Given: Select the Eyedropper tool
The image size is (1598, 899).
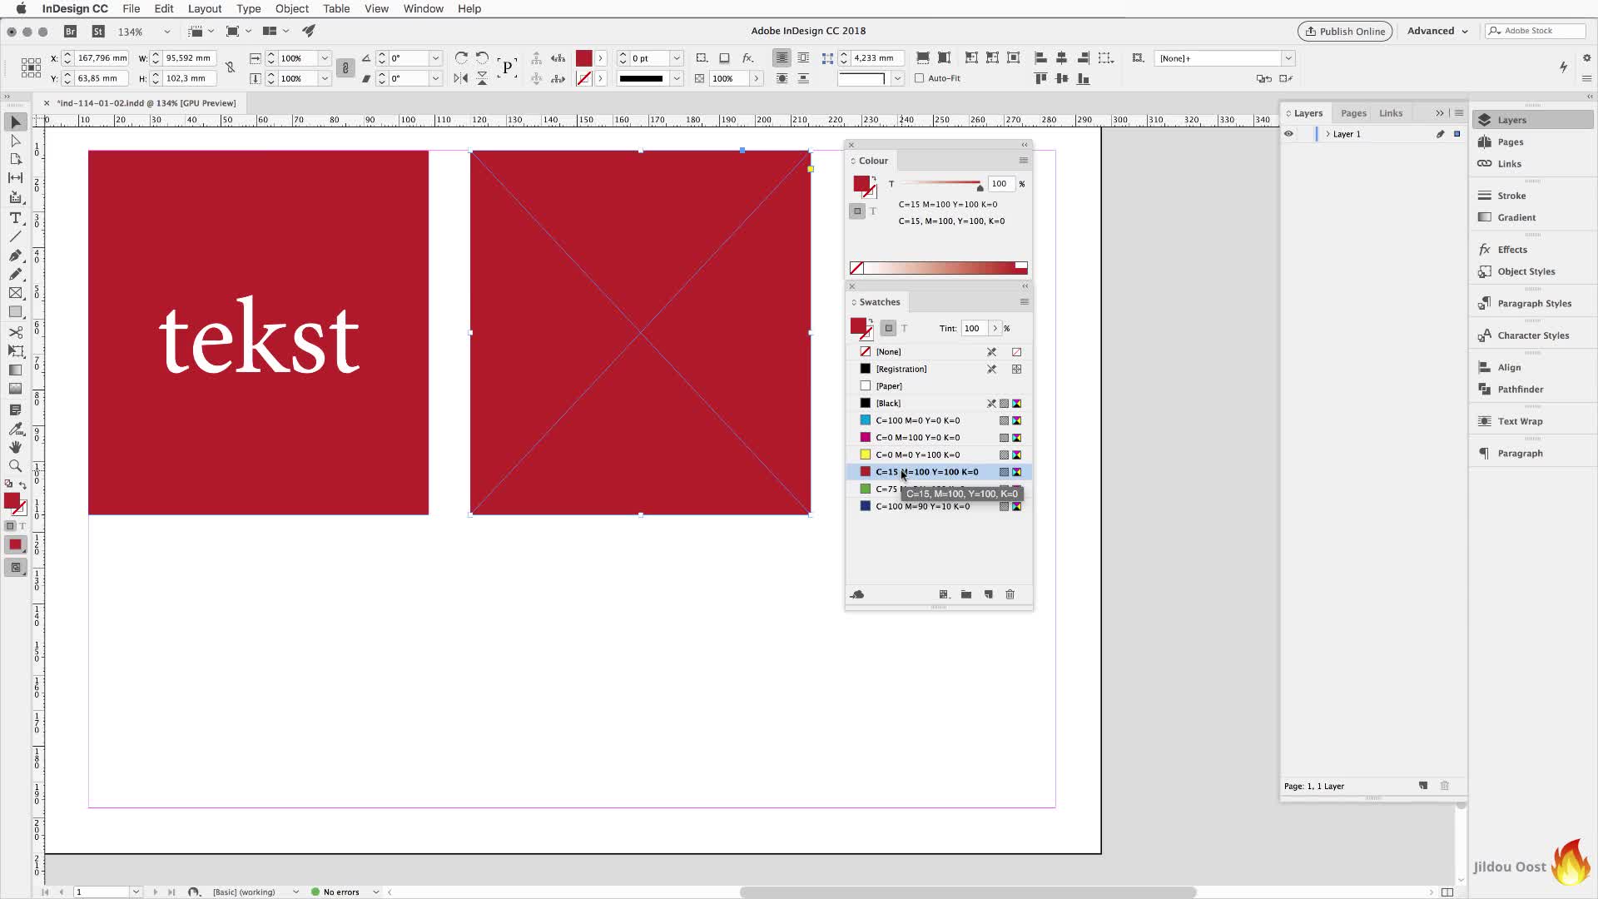Looking at the screenshot, I should pyautogui.click(x=15, y=429).
